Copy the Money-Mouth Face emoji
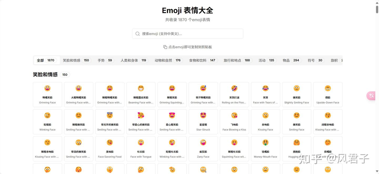The height and width of the screenshot is (174, 379). [x=265, y=148]
